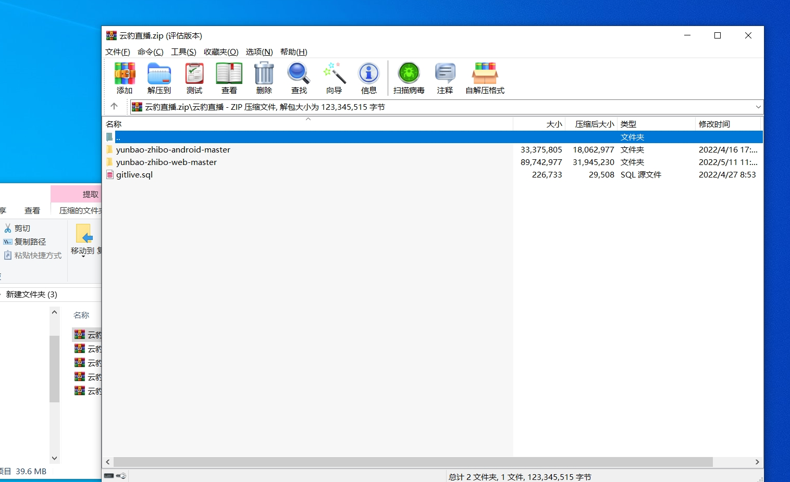Screen dimensions: 790x482
Task: Click Cut (剪切) in Explorer ribbon
Action: tap(17, 228)
